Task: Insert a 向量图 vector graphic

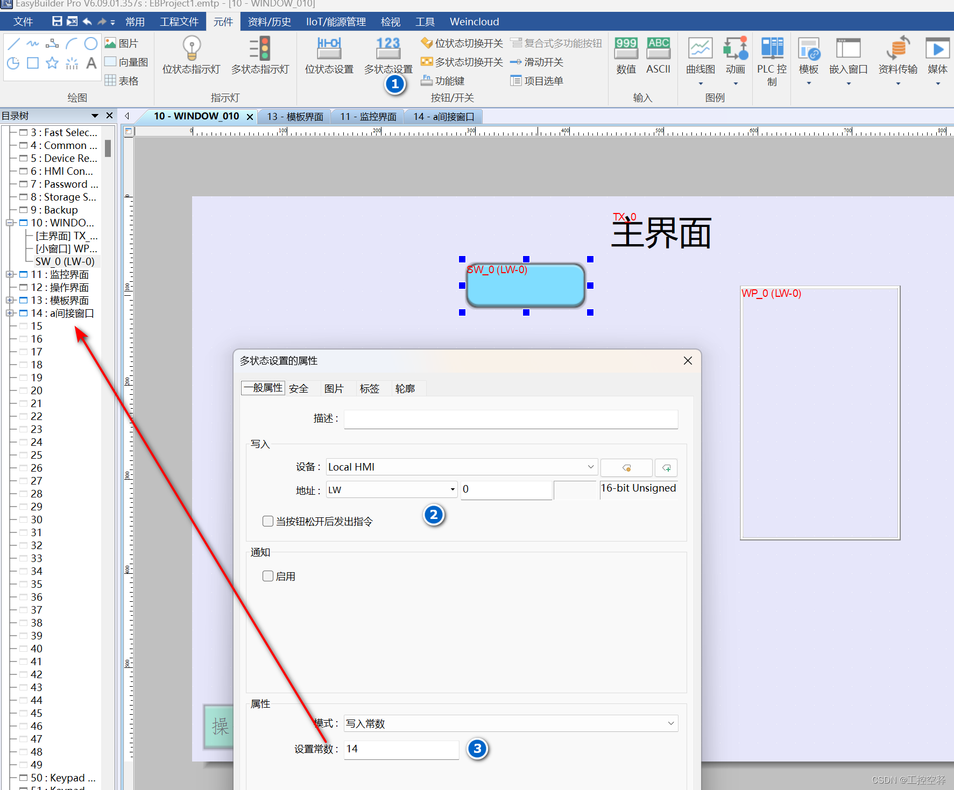Action: [x=126, y=62]
